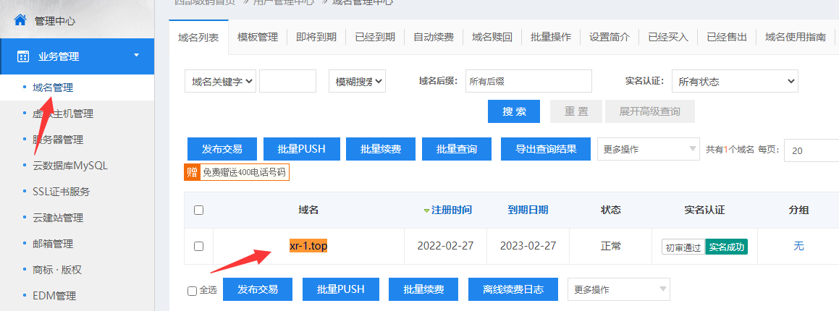The image size is (839, 311).
Task: Click the 域名后缀 所有后缀 field
Action: [x=528, y=81]
